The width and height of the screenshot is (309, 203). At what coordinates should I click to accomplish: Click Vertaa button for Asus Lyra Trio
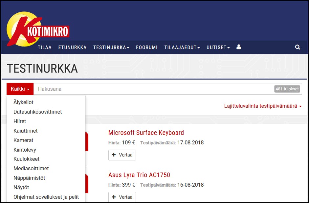tap(122, 197)
